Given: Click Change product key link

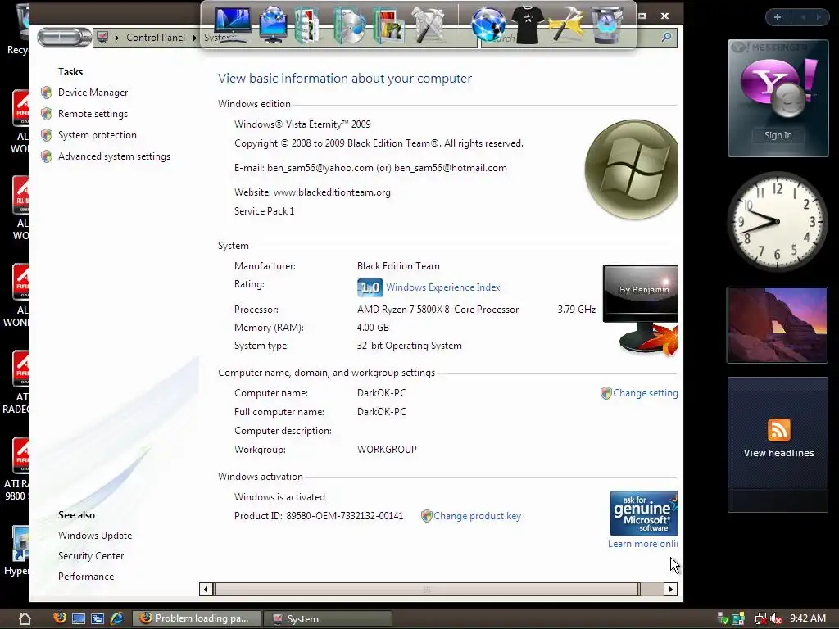Looking at the screenshot, I should [478, 516].
